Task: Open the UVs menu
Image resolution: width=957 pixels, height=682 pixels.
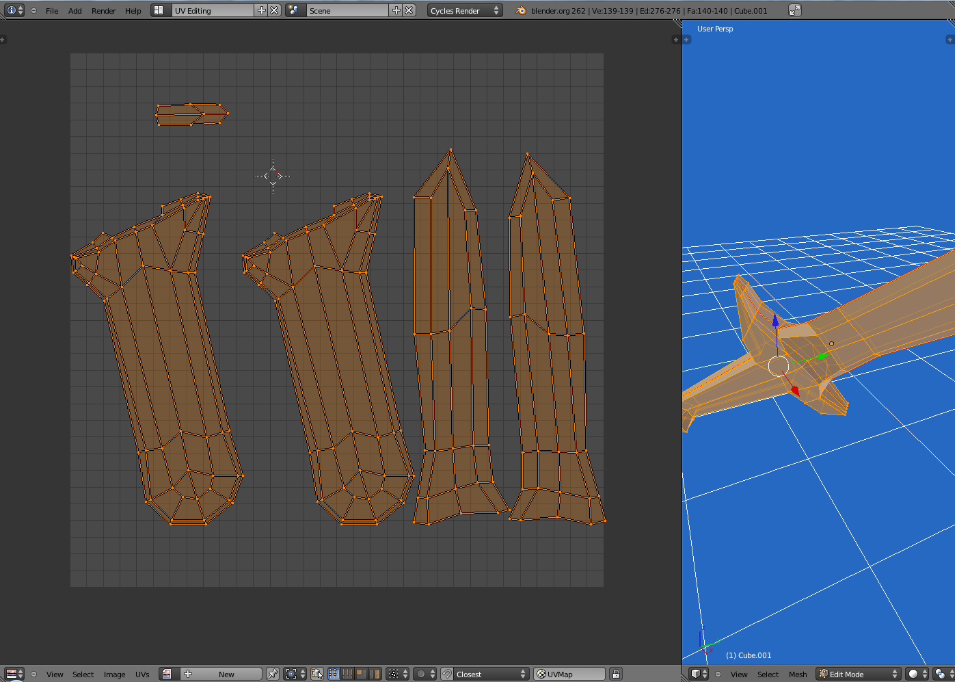Action: [x=142, y=674]
